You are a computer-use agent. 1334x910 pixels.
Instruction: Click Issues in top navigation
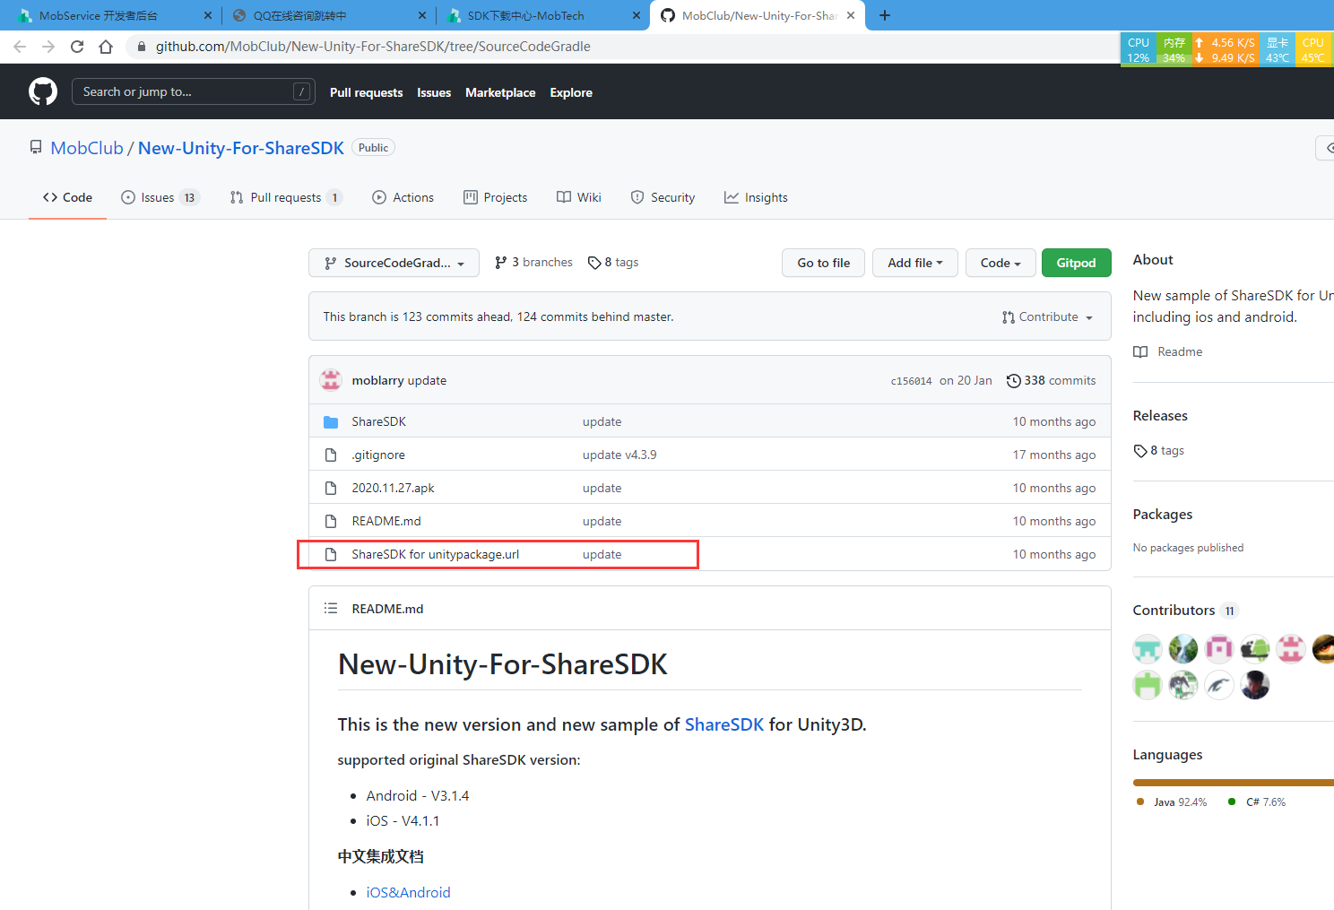click(x=434, y=92)
